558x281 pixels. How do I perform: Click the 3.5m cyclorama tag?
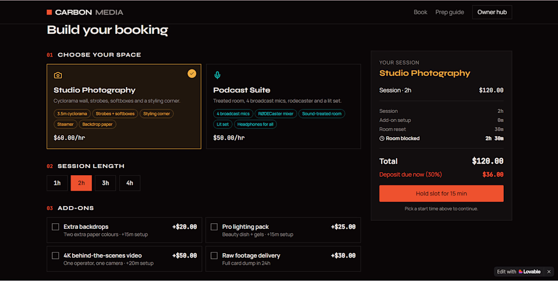[72, 114]
